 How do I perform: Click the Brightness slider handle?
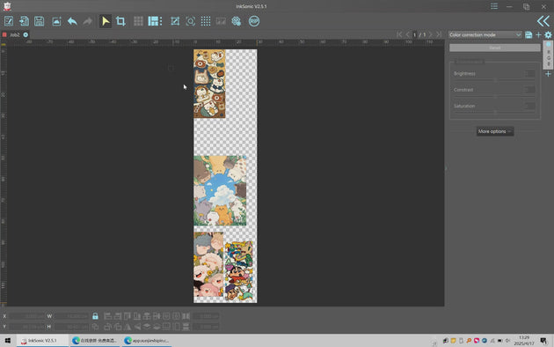(495, 80)
